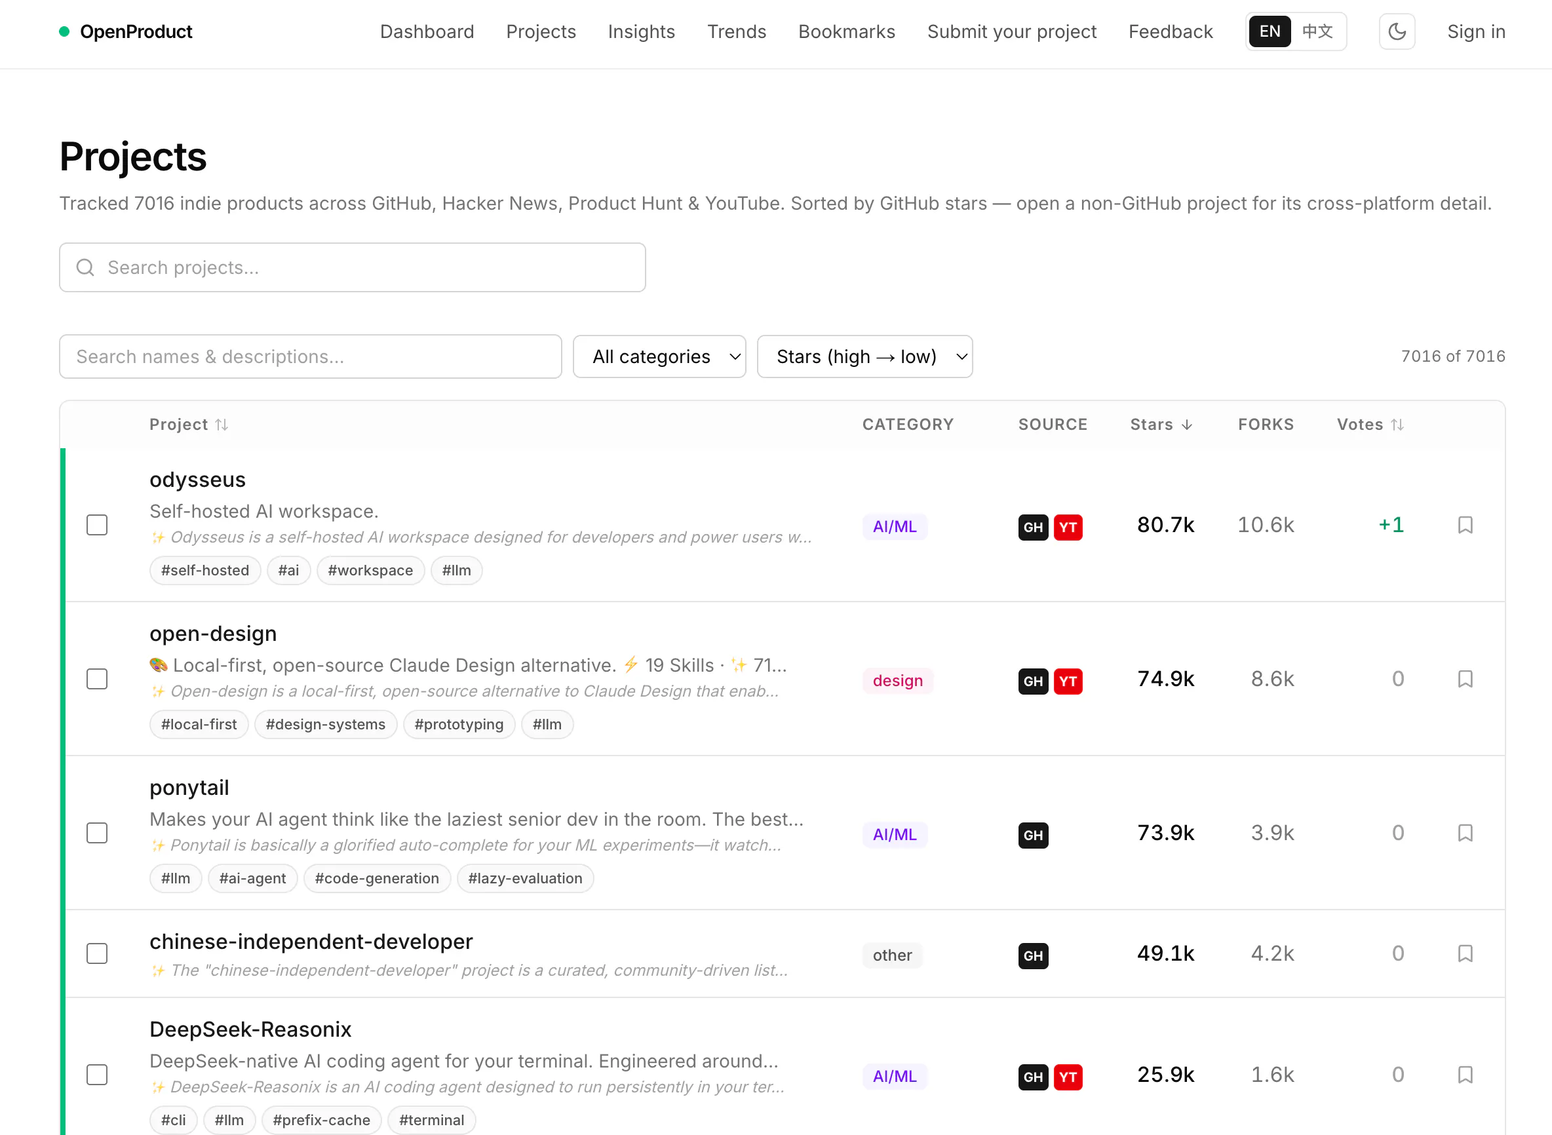Click the +1 vote count for odysseus

(1391, 525)
